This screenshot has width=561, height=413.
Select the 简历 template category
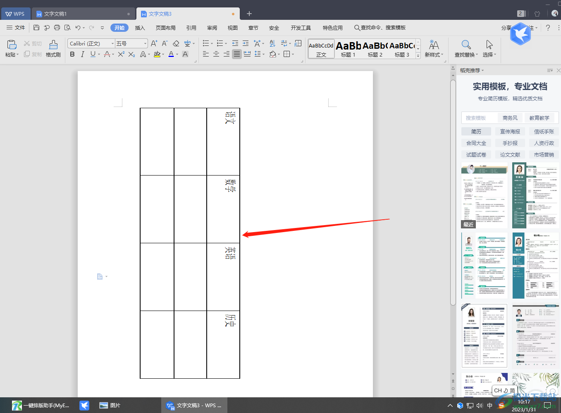click(x=476, y=131)
